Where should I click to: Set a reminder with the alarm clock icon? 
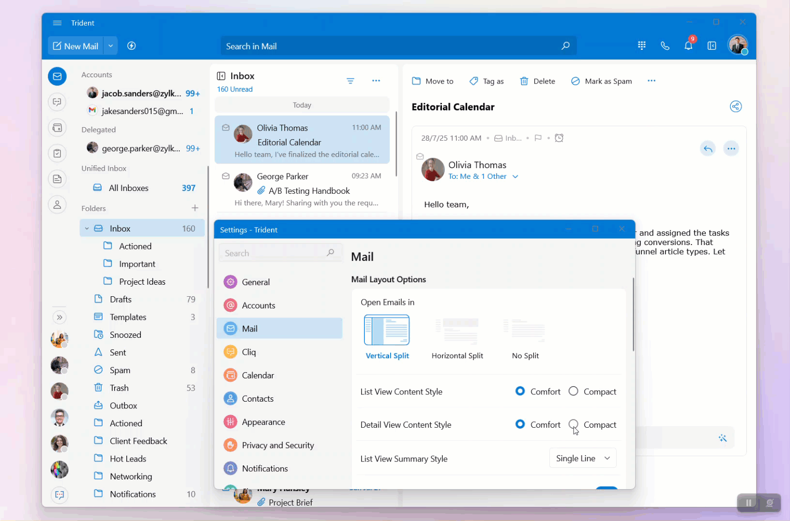tap(559, 138)
